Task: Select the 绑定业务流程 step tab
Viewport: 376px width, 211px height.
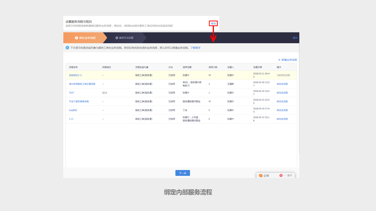Action: coord(85,38)
